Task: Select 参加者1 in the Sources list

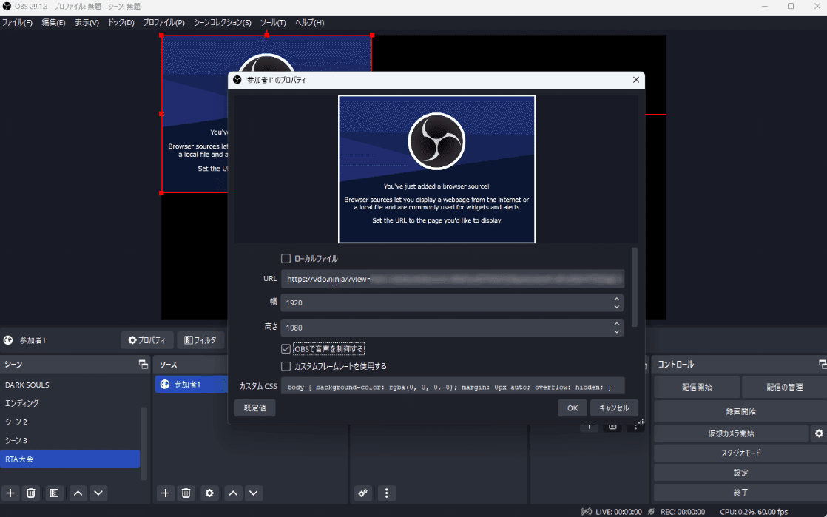Action: 192,384
